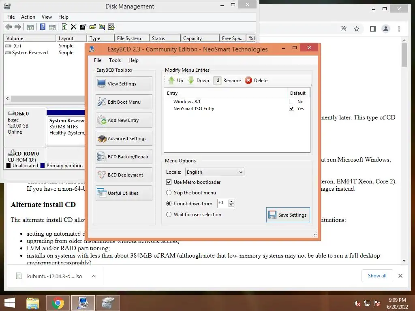Click Show all downloads button
The image size is (415, 311).
tap(377, 276)
